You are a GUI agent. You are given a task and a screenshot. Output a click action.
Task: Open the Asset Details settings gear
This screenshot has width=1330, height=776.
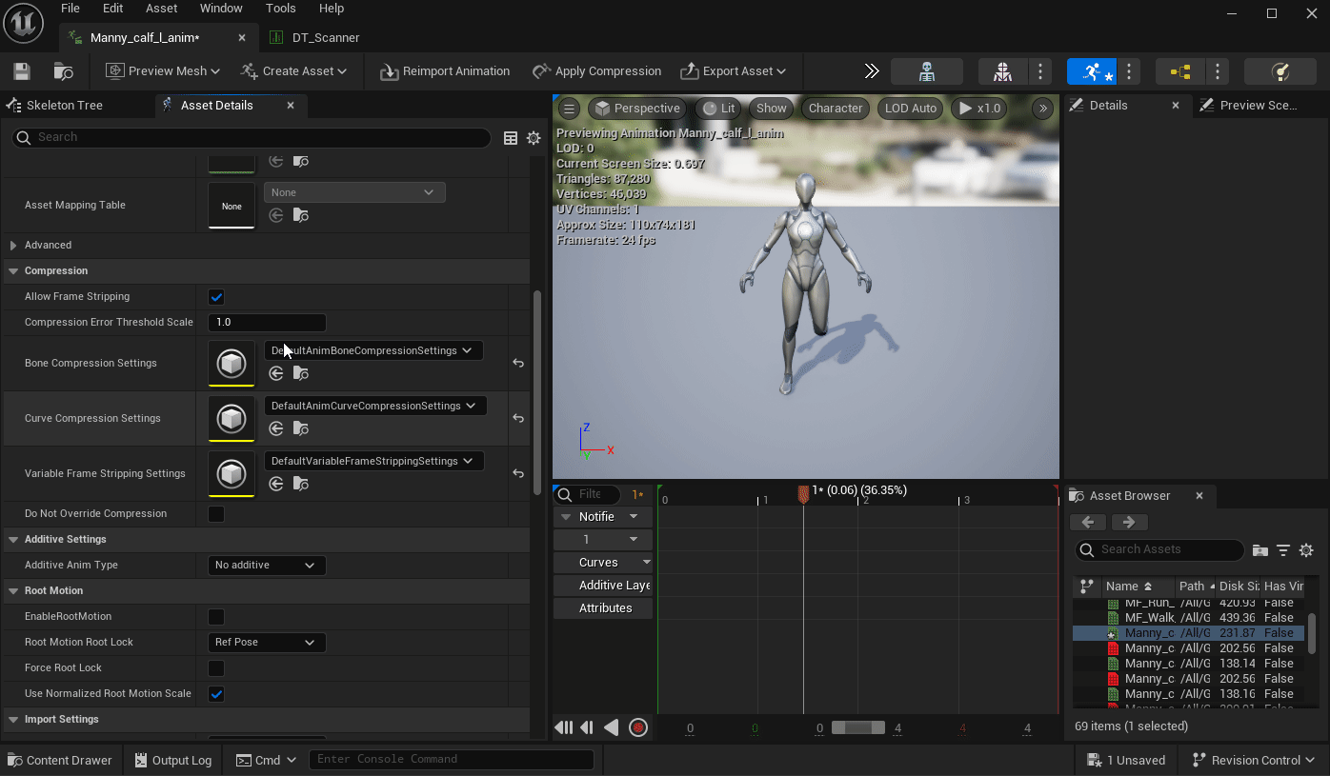click(x=534, y=138)
